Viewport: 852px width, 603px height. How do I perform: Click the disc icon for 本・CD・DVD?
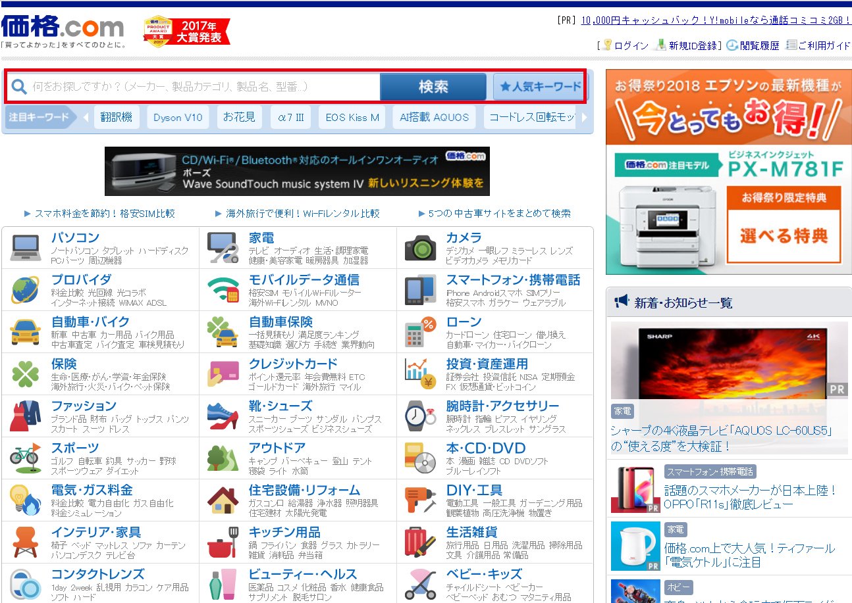tap(421, 458)
